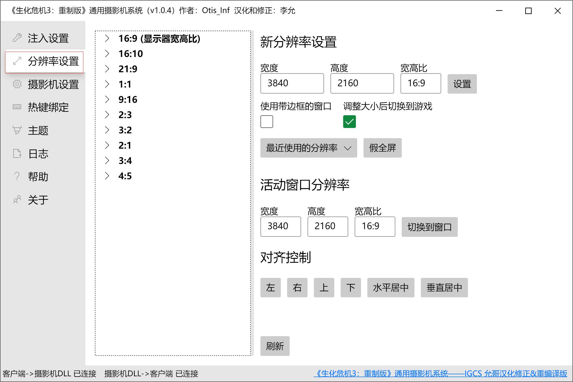This screenshot has width=573, height=382.
Task: Click the 水平居中 alignment button
Action: 391,288
